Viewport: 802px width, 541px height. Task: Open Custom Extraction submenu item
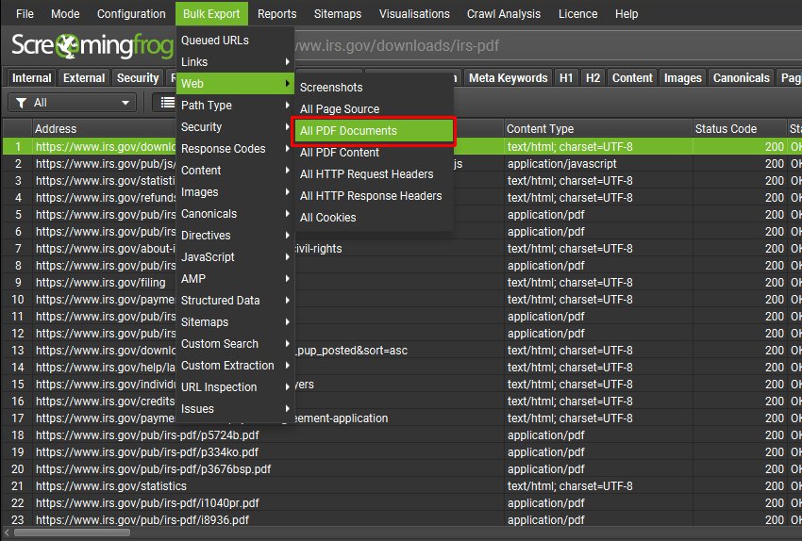pyautogui.click(x=235, y=366)
